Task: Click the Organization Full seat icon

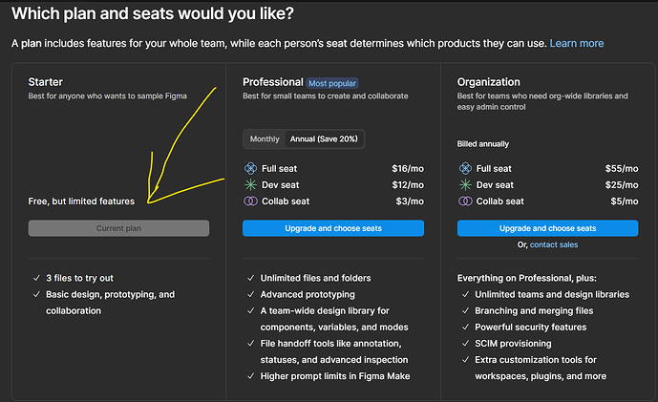Action: coord(465,168)
